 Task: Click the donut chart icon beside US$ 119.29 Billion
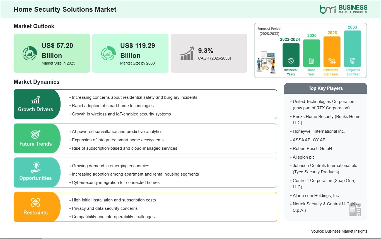[108, 53]
